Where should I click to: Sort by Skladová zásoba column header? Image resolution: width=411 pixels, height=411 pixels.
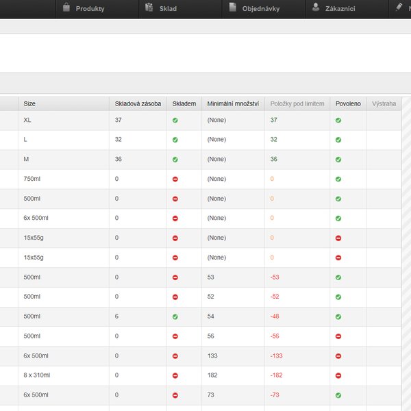(138, 104)
